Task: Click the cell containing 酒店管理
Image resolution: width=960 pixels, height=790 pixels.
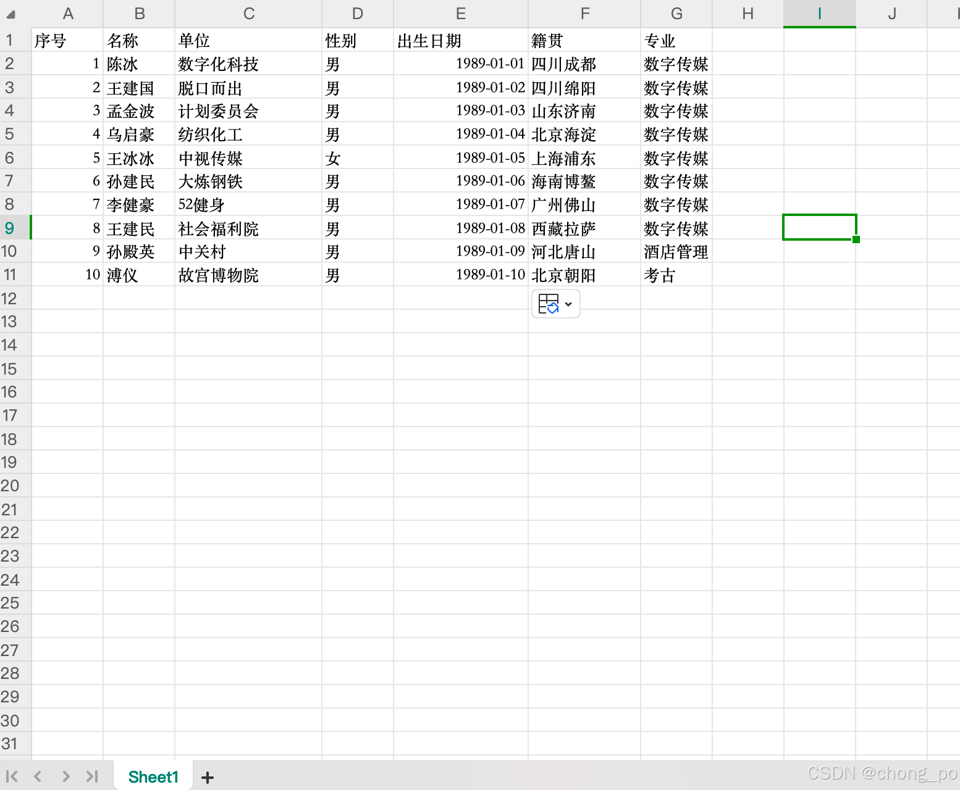Action: [x=676, y=251]
